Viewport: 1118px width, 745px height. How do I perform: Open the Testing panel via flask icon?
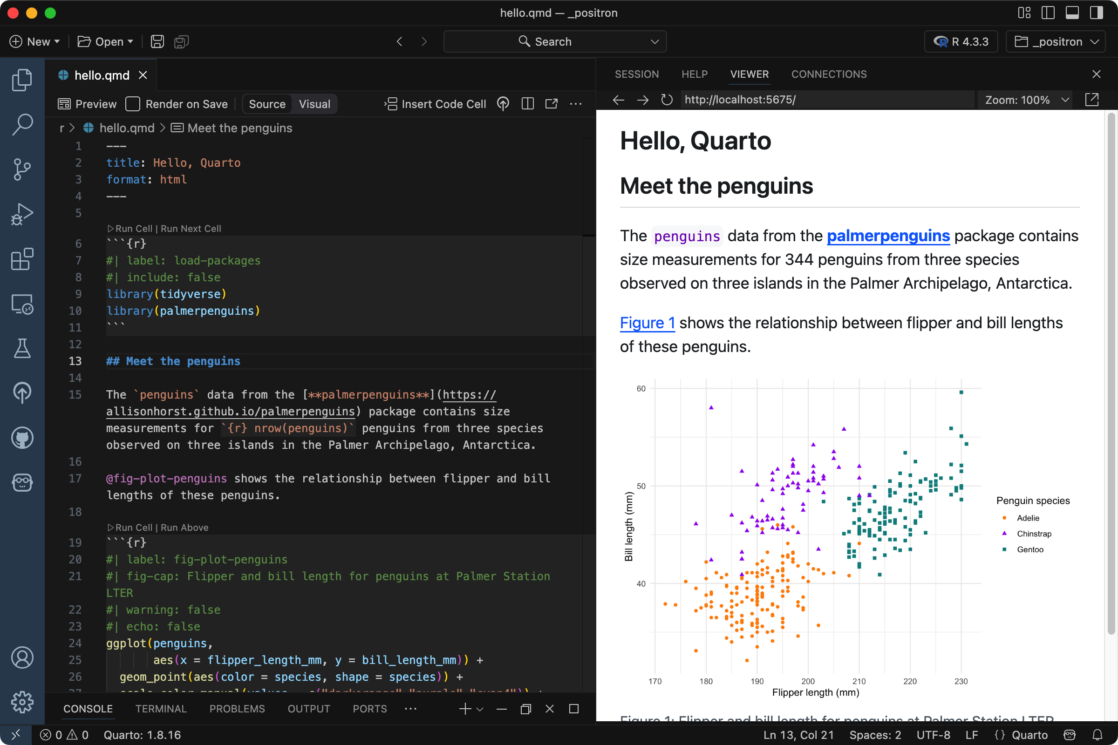tap(22, 349)
